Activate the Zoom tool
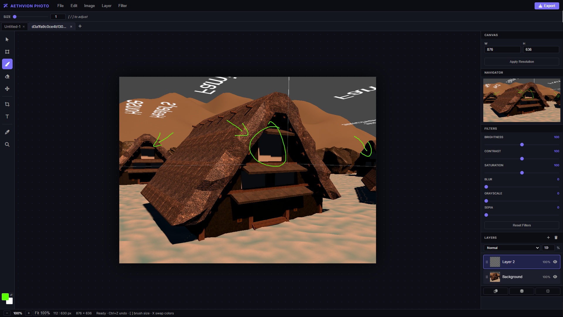 [7, 144]
